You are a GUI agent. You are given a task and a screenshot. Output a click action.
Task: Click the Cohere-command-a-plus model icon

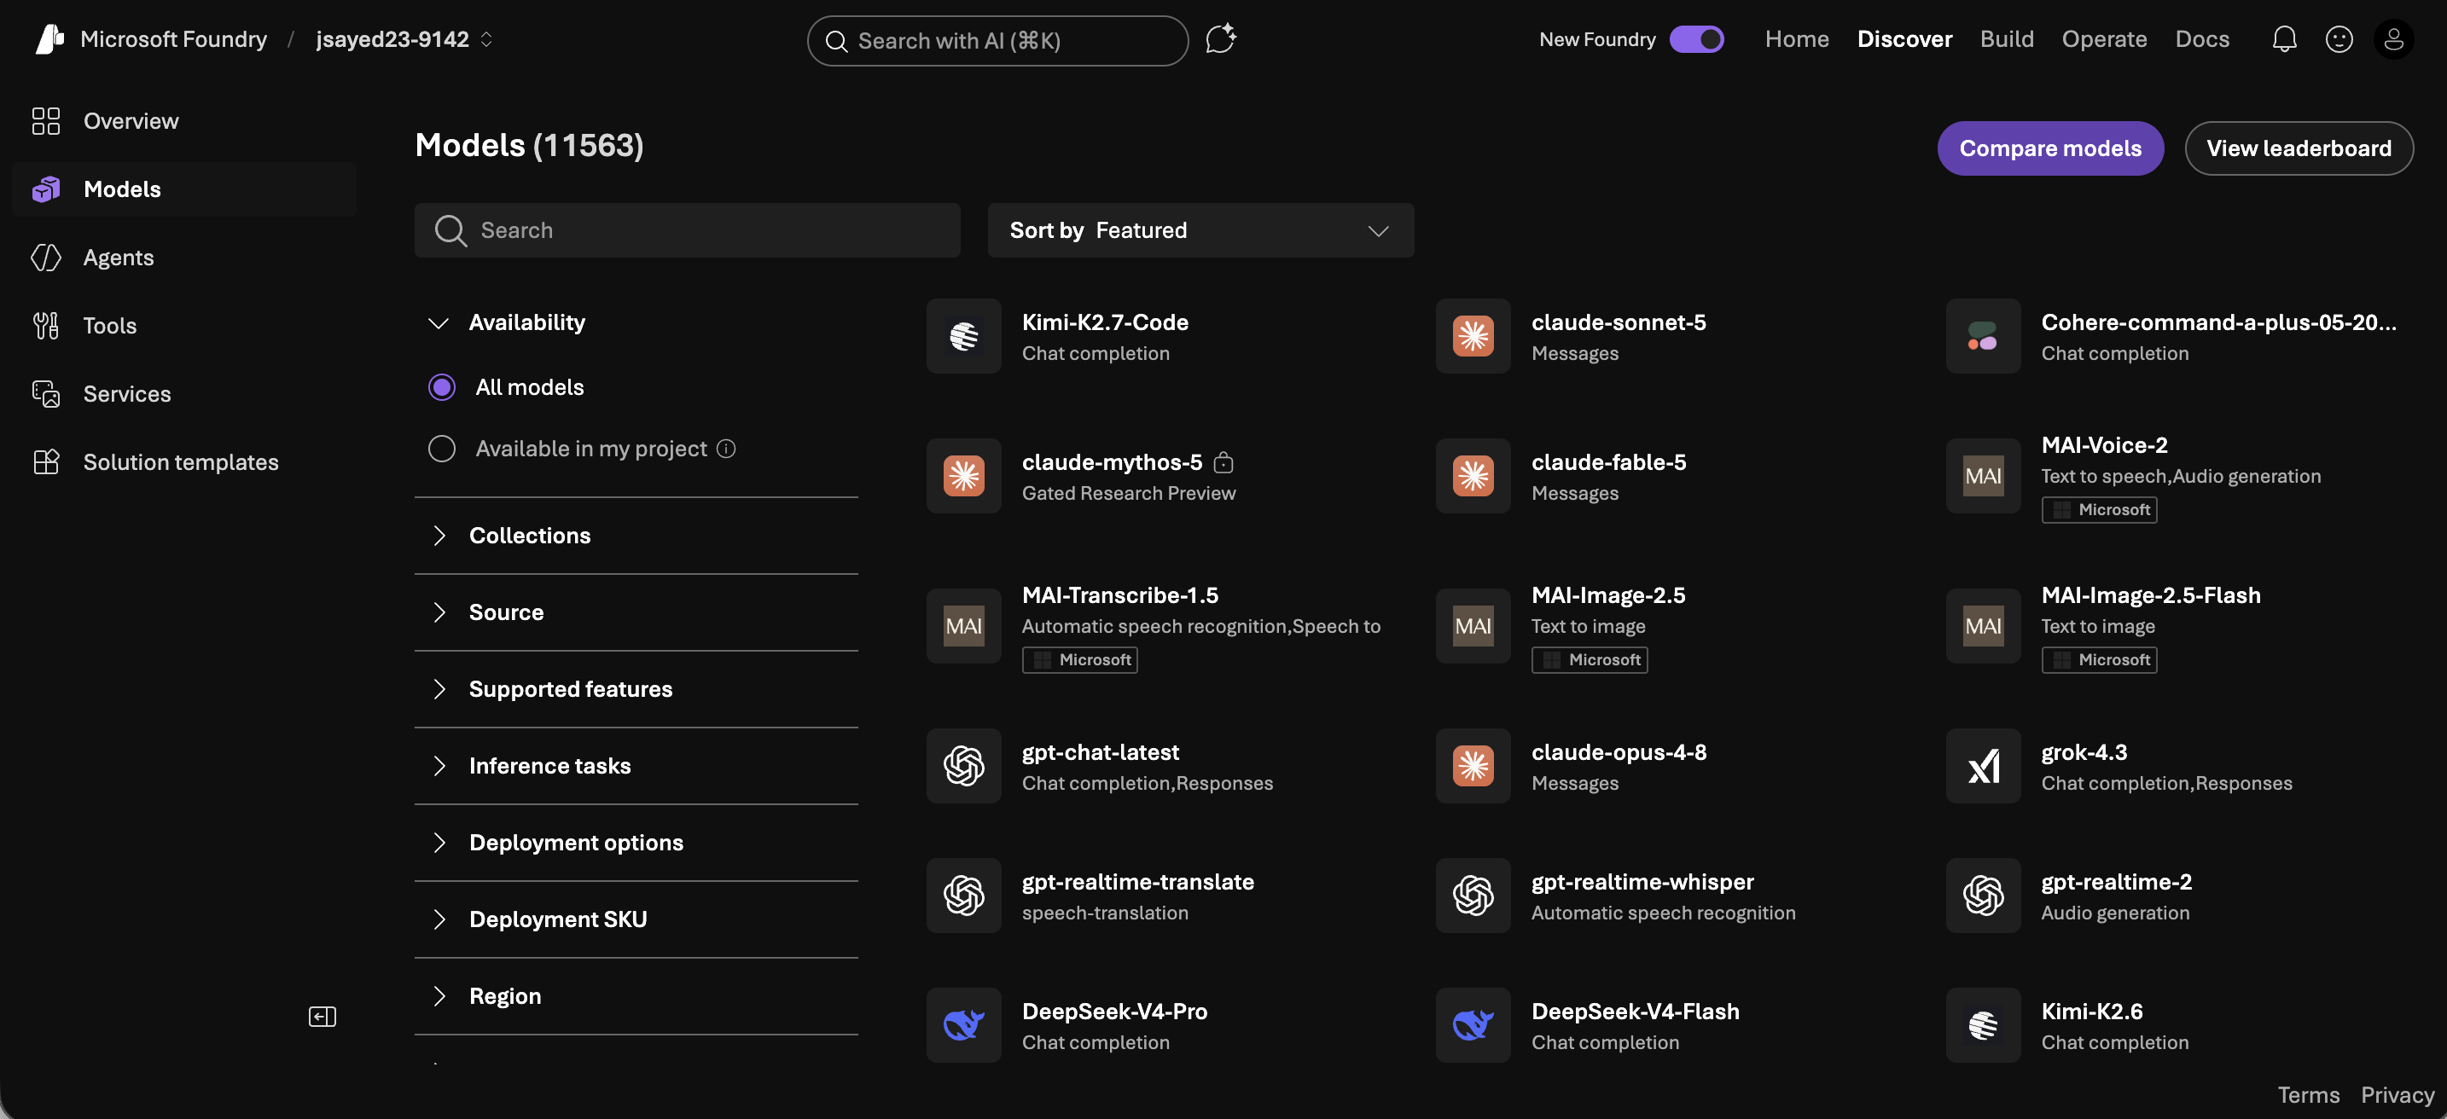pyautogui.click(x=1983, y=336)
